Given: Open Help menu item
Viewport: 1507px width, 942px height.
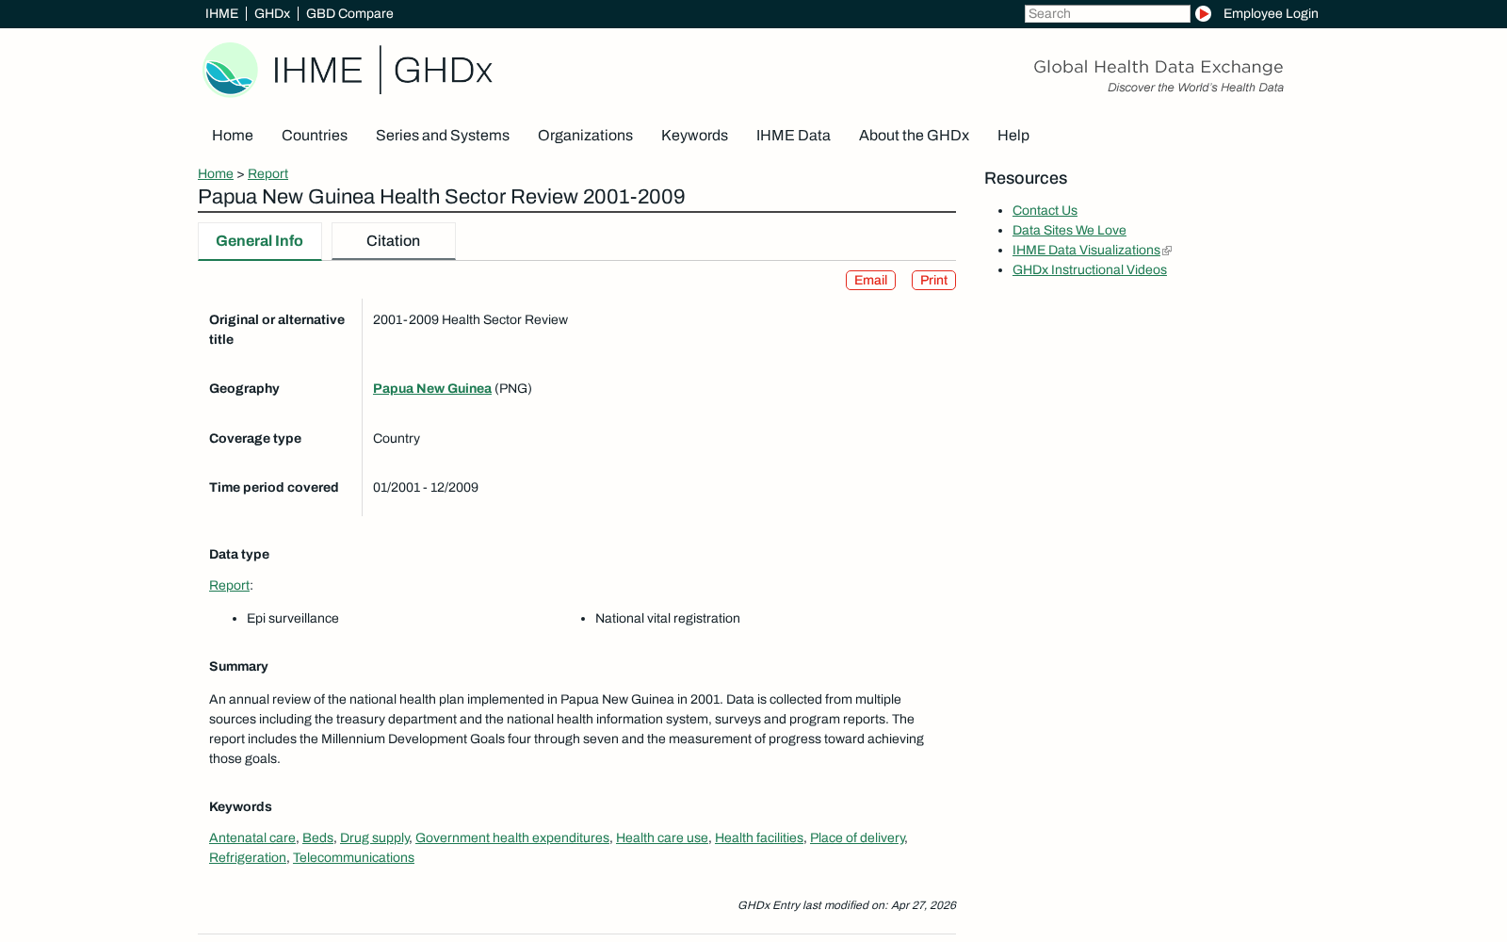Looking at the screenshot, I should [1013, 136].
